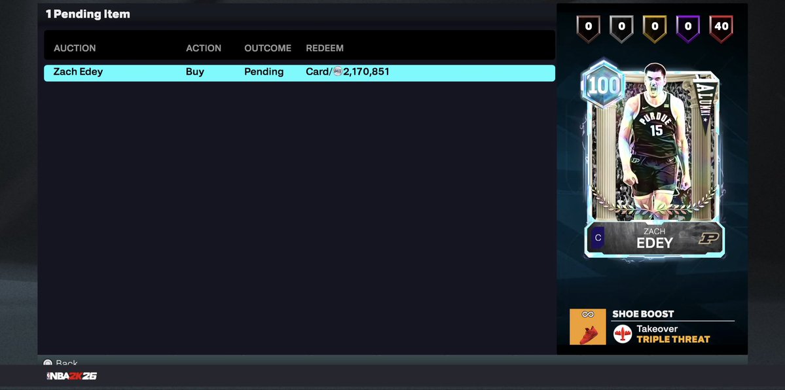This screenshot has height=390, width=785.
Task: Click the C position badge
Action: pyautogui.click(x=598, y=238)
